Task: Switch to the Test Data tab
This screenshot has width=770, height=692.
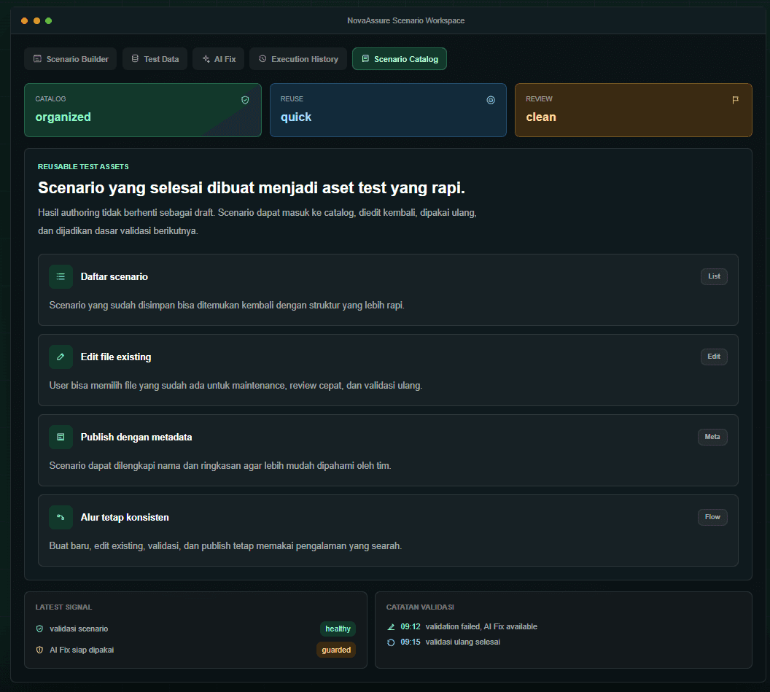Action: 155,59
